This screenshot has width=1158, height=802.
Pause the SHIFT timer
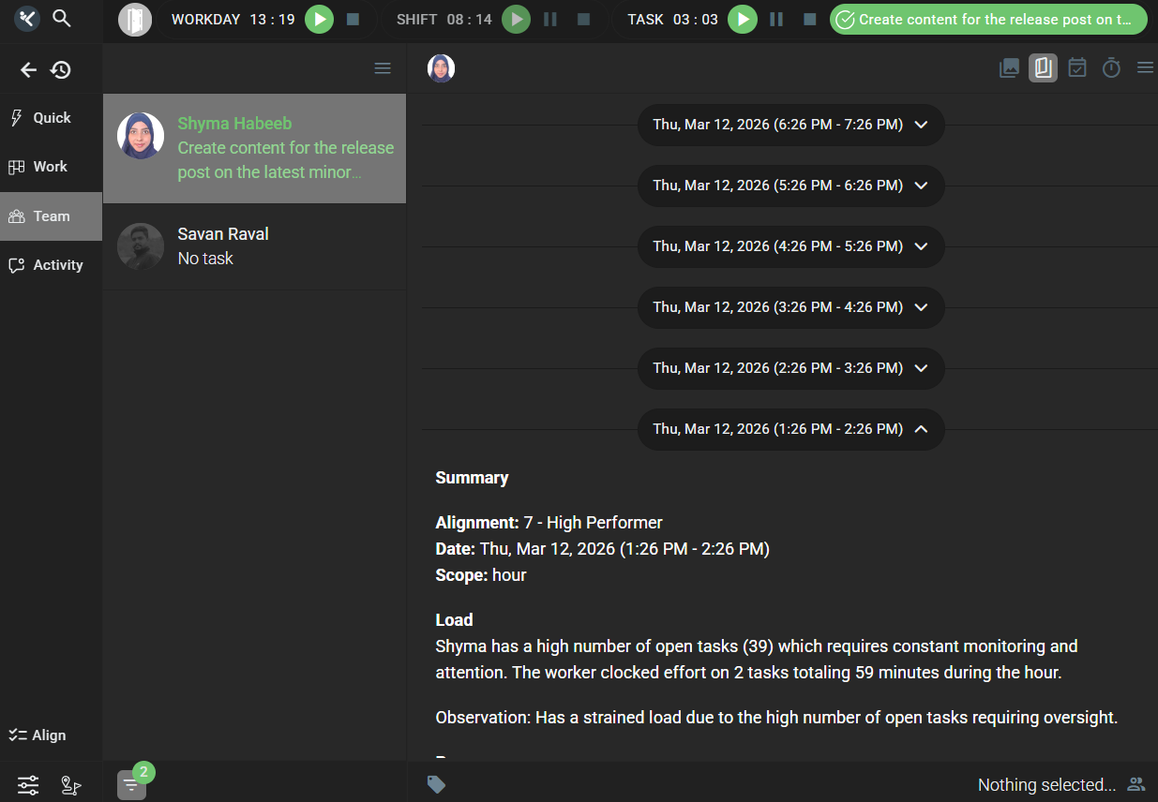[550, 20]
